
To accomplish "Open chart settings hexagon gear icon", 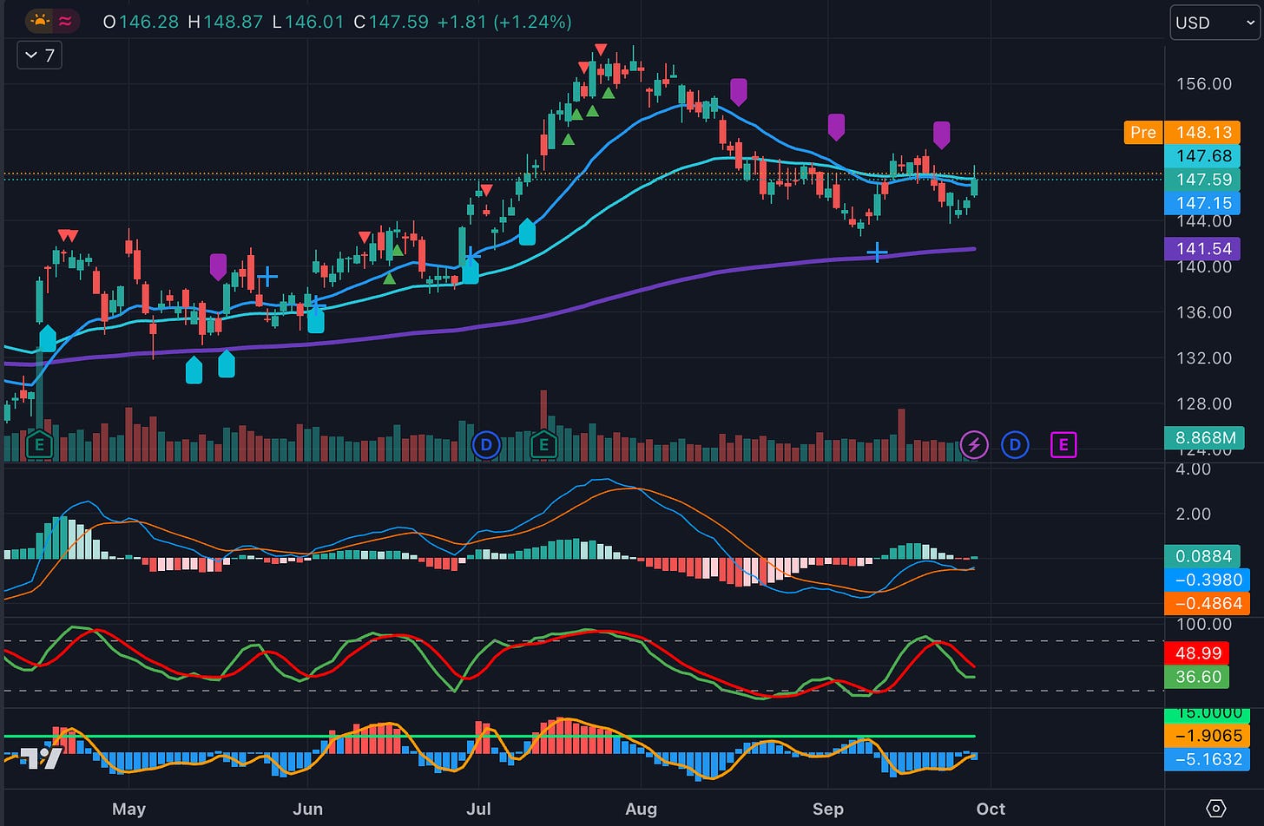I will coord(1216,808).
